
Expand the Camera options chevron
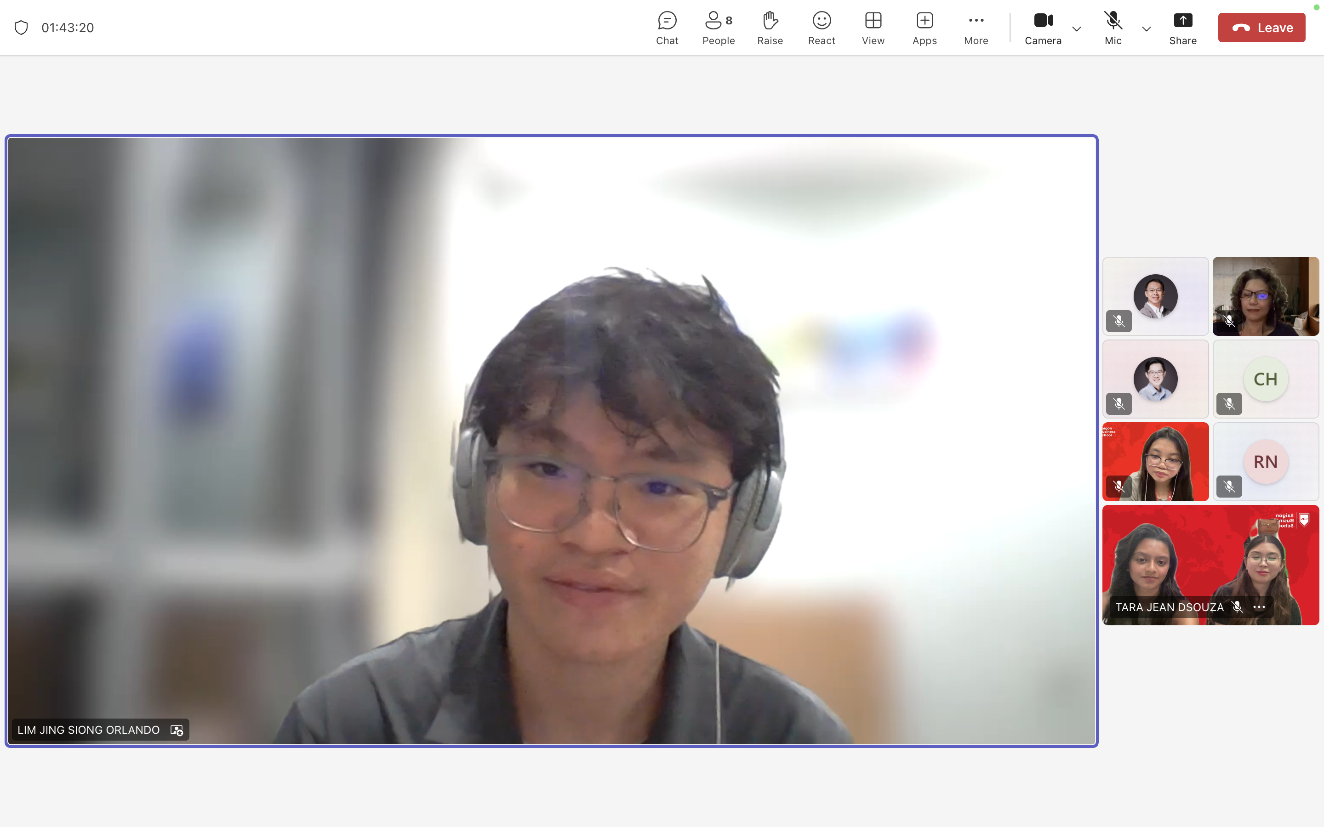(x=1076, y=29)
